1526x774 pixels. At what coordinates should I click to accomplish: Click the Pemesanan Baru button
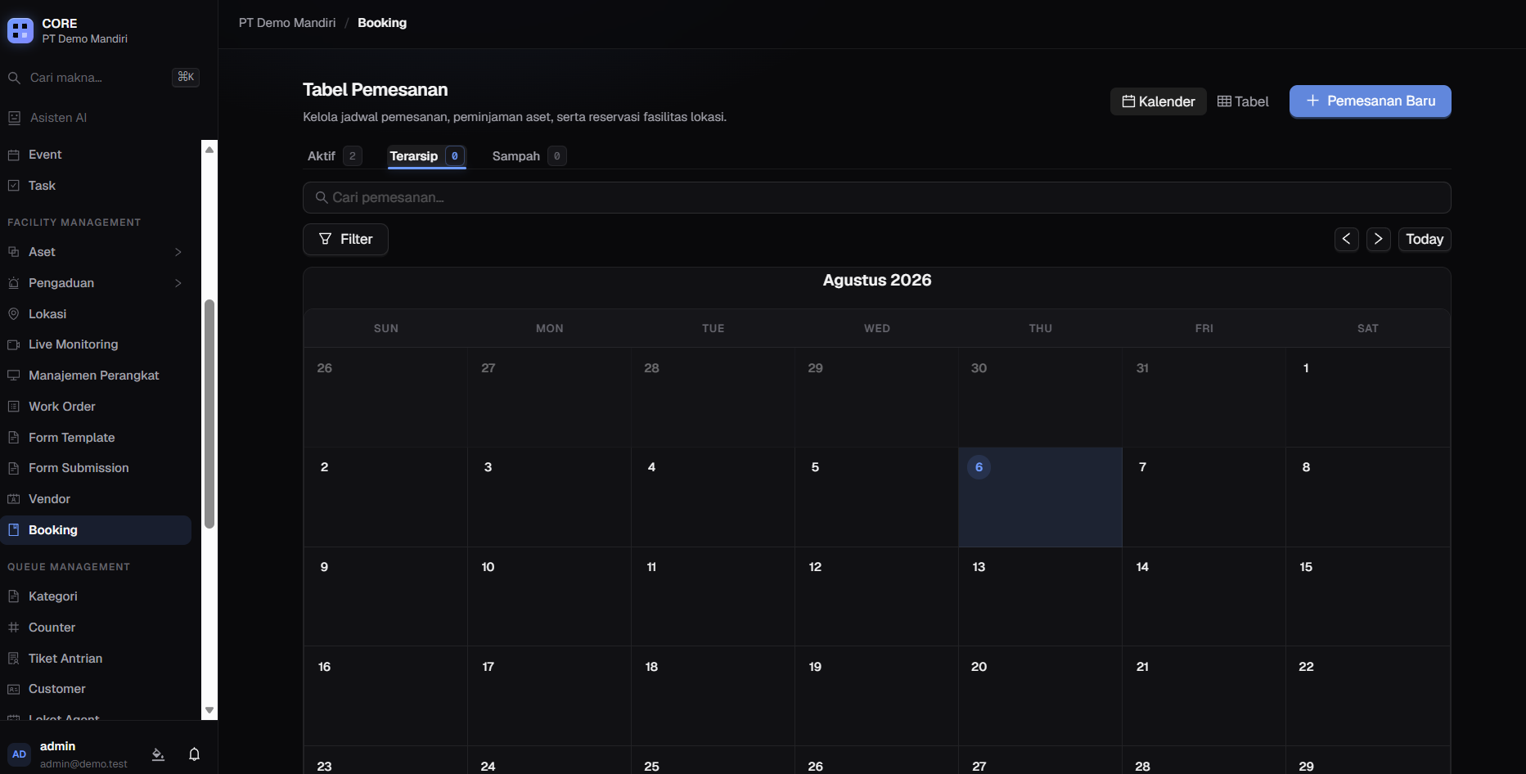1370,101
